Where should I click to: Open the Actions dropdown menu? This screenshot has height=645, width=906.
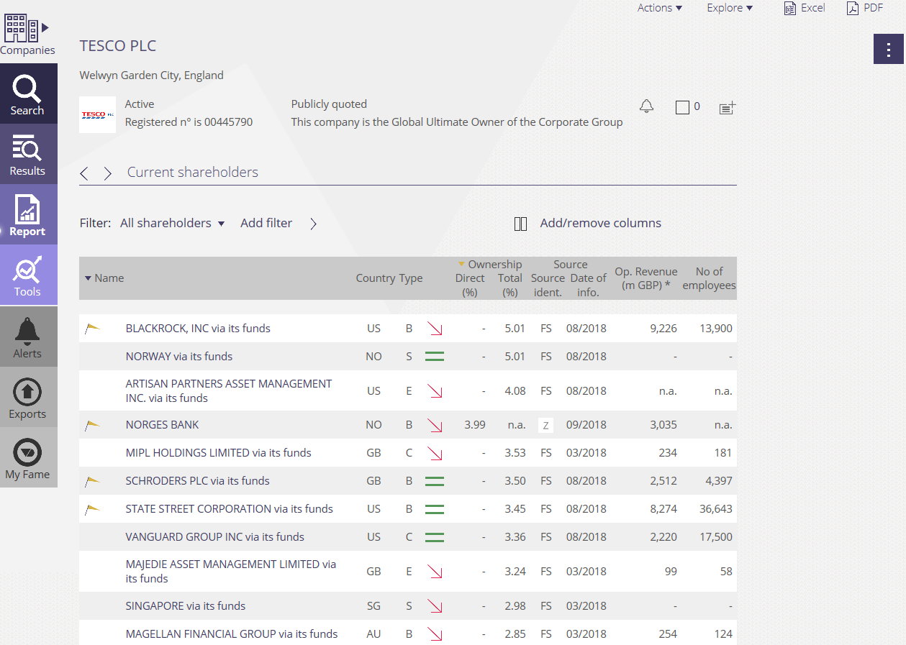pos(659,8)
